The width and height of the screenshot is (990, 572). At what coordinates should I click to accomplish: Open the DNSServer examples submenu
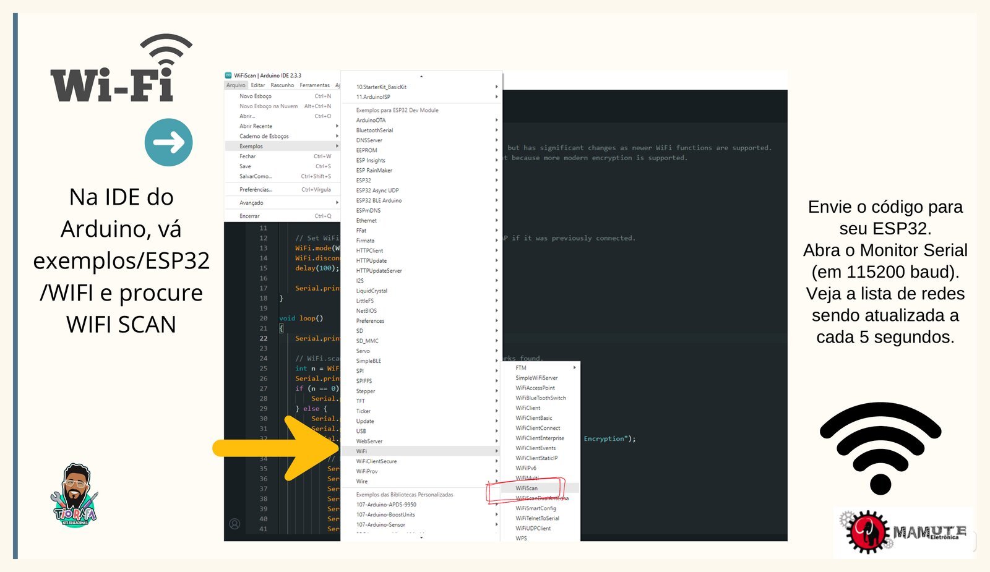(x=421, y=140)
